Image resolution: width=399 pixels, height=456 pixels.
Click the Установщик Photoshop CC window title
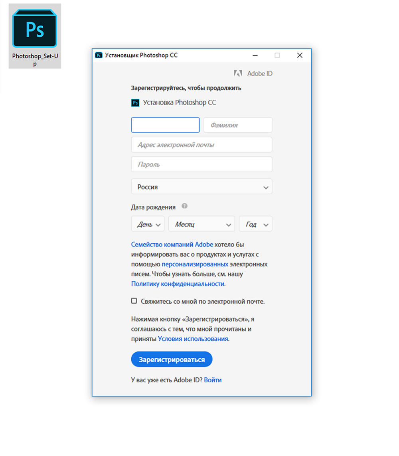tap(141, 55)
